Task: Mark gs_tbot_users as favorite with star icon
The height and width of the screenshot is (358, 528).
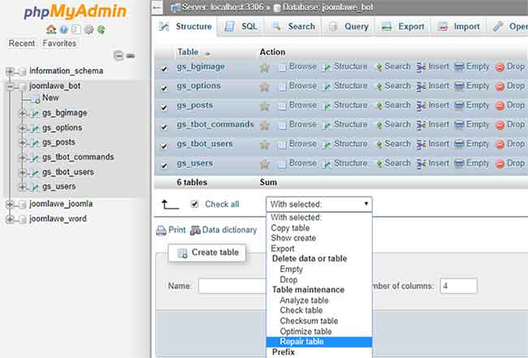Action: [265, 145]
